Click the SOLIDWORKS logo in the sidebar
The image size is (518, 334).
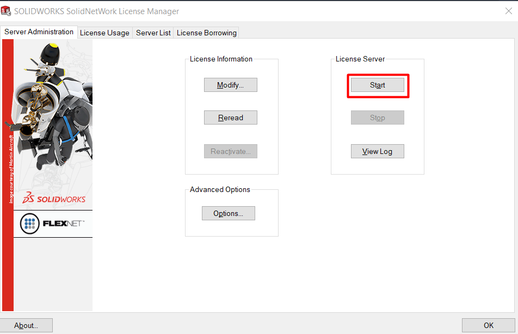53,199
